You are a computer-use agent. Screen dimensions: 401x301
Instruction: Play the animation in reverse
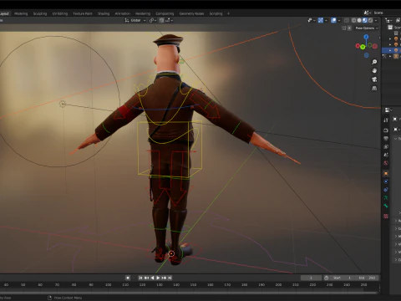(x=152, y=278)
